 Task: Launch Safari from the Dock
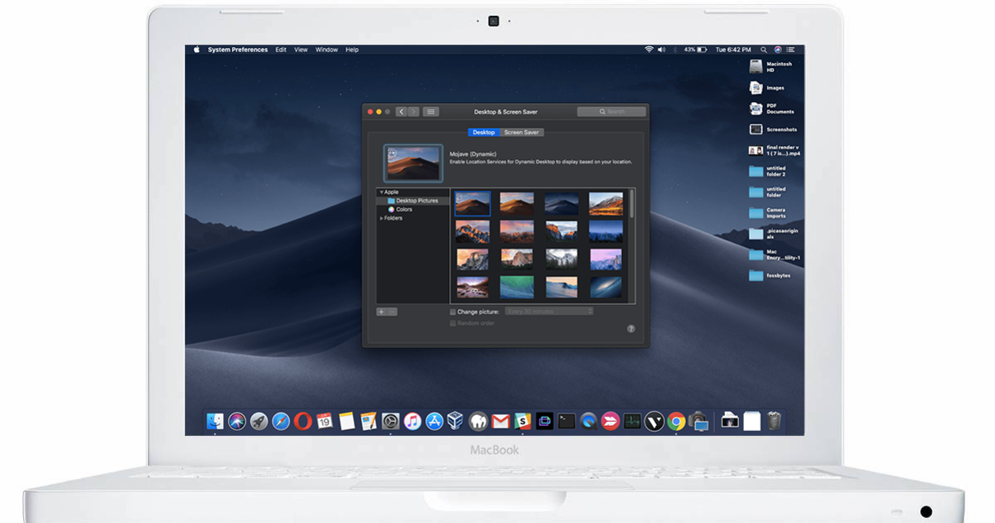281,421
